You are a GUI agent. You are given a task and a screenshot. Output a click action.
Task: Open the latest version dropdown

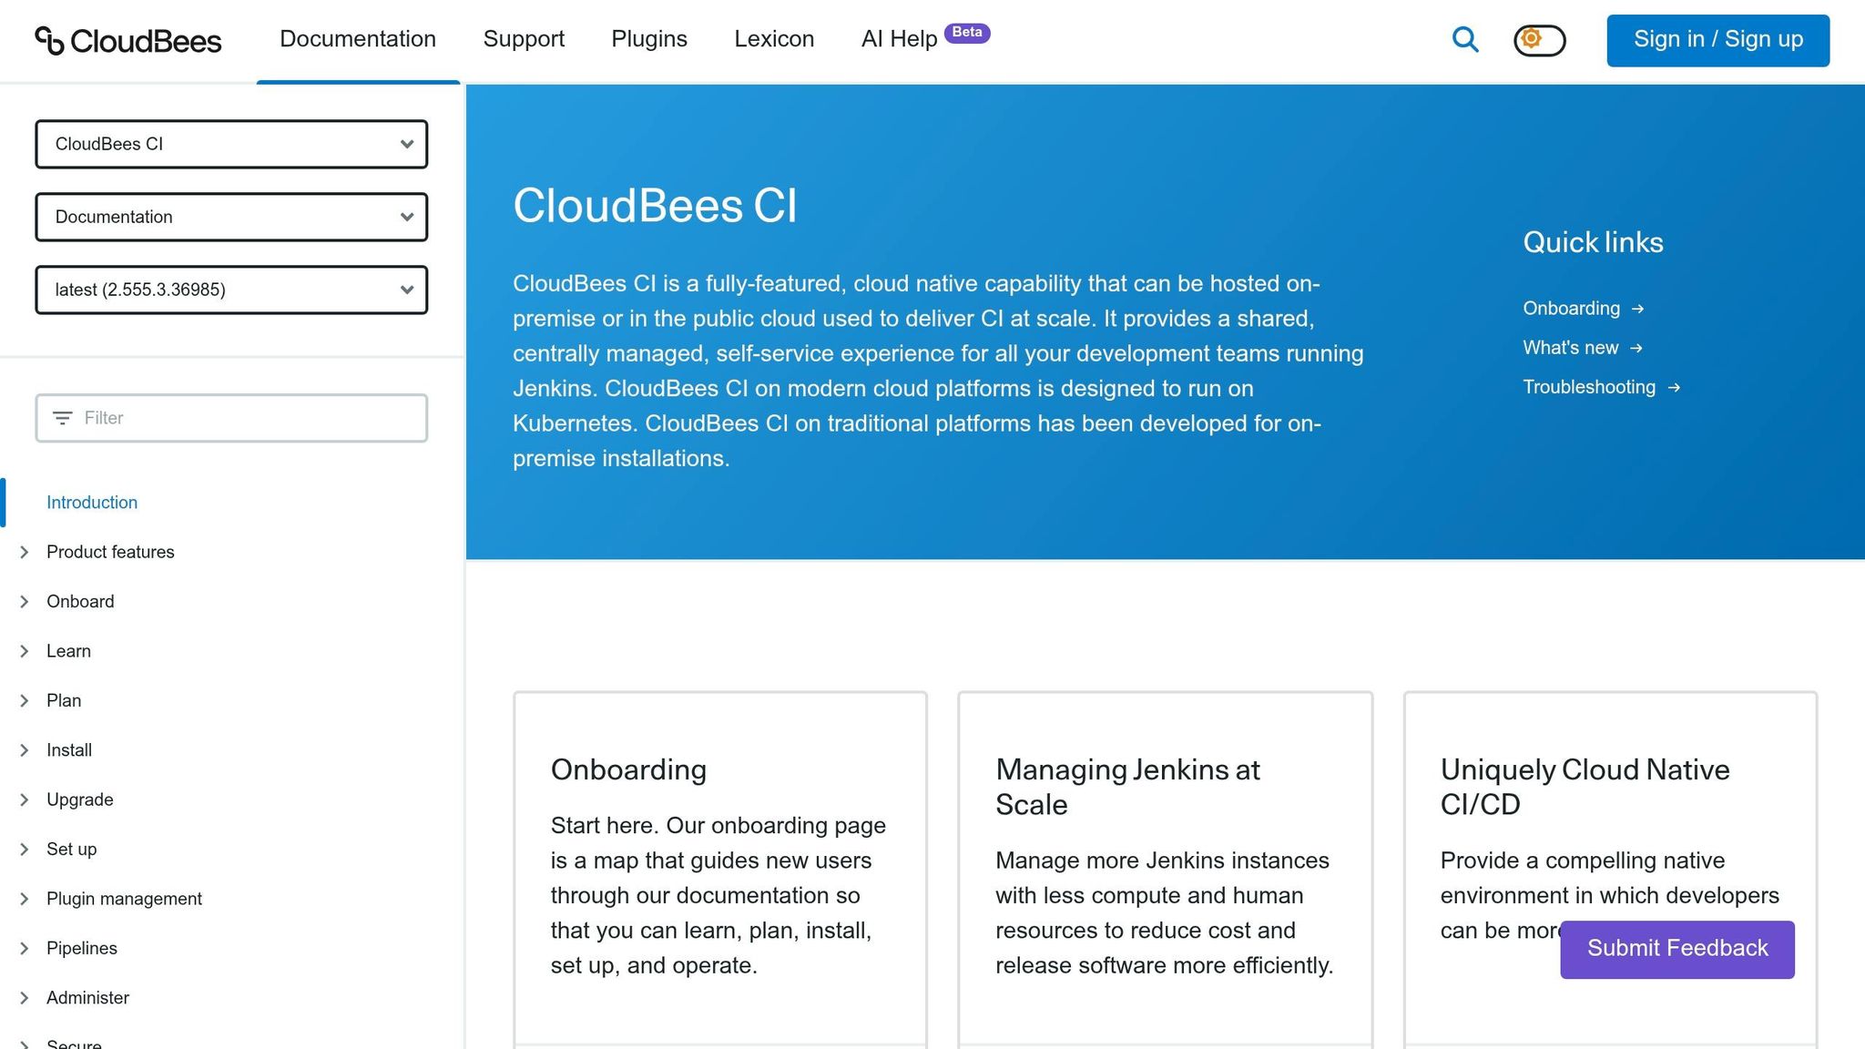click(x=231, y=290)
